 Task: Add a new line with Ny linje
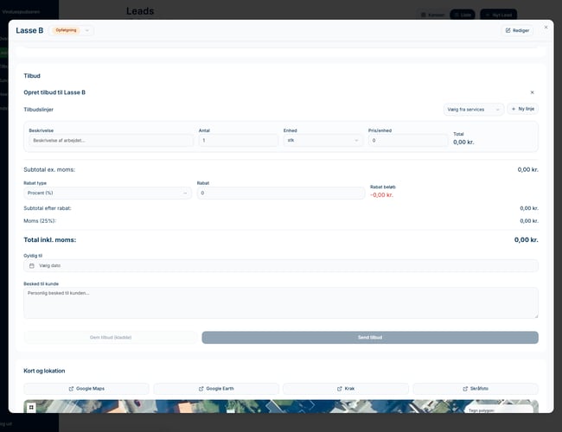click(x=523, y=110)
